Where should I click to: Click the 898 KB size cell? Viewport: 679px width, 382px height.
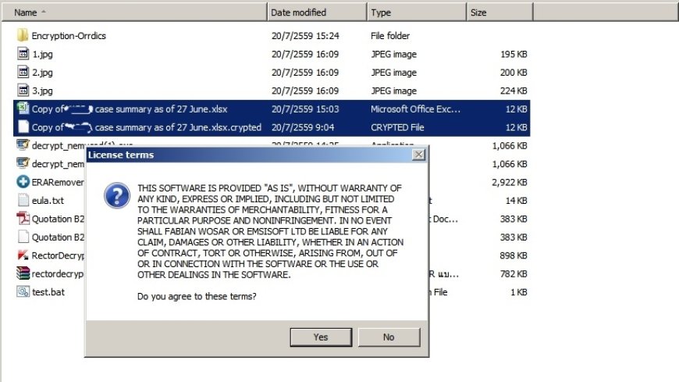pyautogui.click(x=514, y=255)
